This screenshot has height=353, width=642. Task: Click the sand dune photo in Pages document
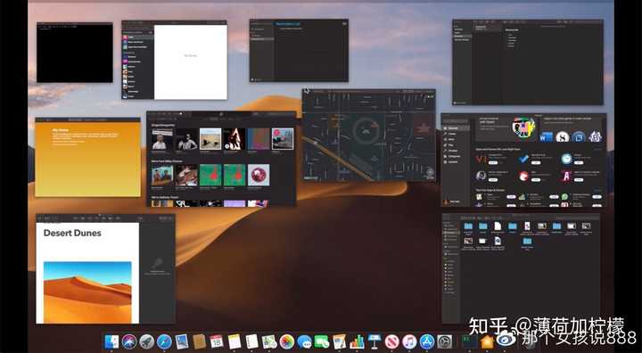pyautogui.click(x=87, y=292)
